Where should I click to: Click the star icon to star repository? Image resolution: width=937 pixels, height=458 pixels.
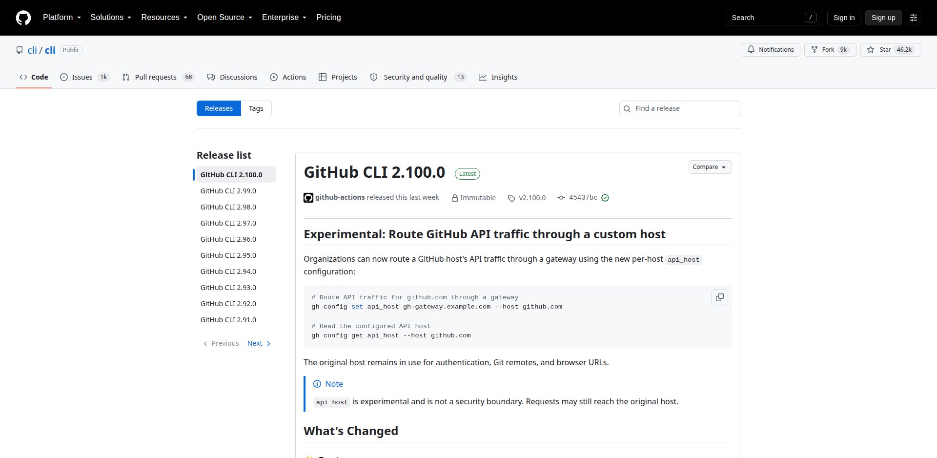coord(871,50)
